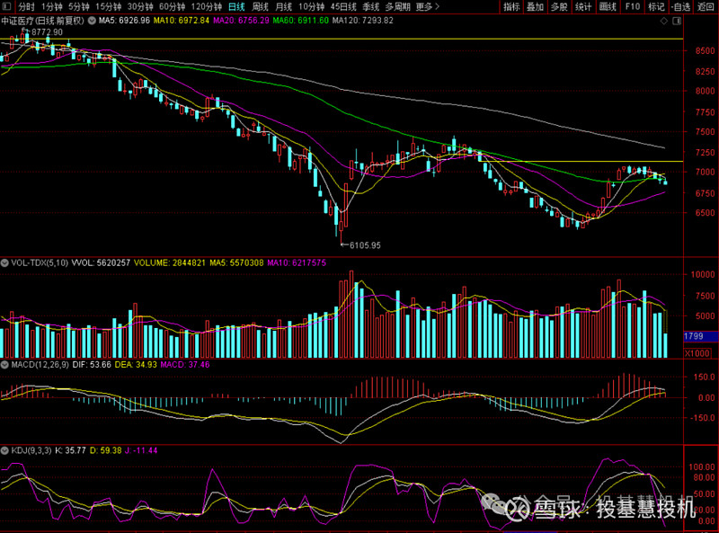
Task: Select the 15分钟 period tab
Action: pyautogui.click(x=108, y=7)
